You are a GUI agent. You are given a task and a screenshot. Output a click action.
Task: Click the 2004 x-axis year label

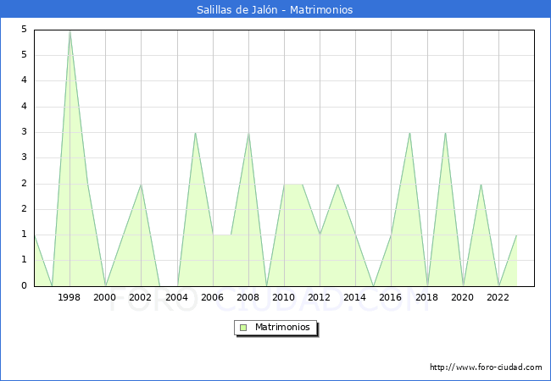tap(177, 297)
